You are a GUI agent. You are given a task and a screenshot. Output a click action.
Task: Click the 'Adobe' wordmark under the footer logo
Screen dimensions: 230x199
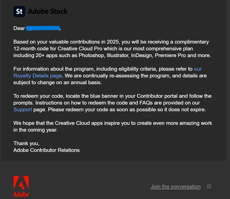[x=21, y=195]
